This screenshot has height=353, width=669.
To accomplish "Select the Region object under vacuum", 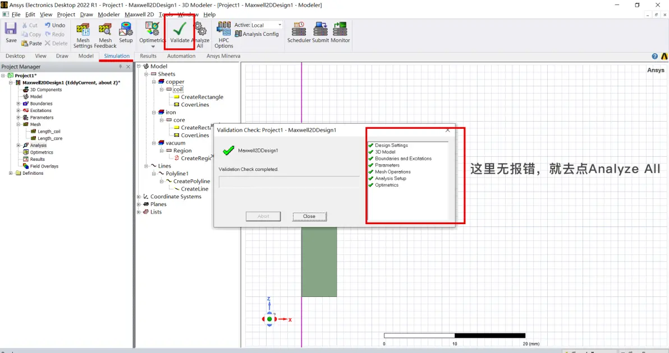I will point(182,151).
